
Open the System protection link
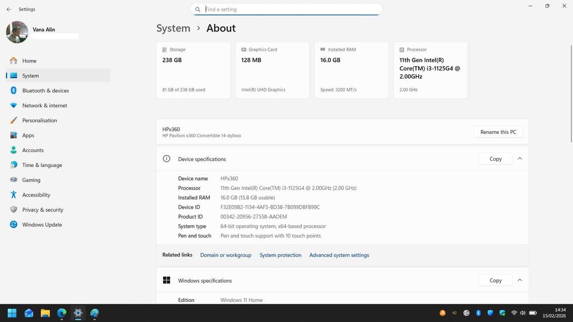[x=280, y=255]
